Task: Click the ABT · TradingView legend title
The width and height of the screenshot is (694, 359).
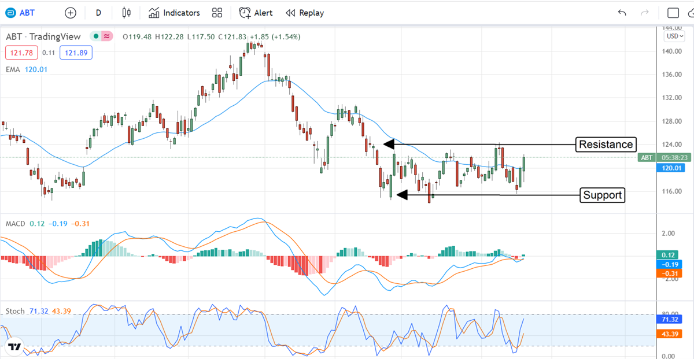Action: tap(43, 36)
